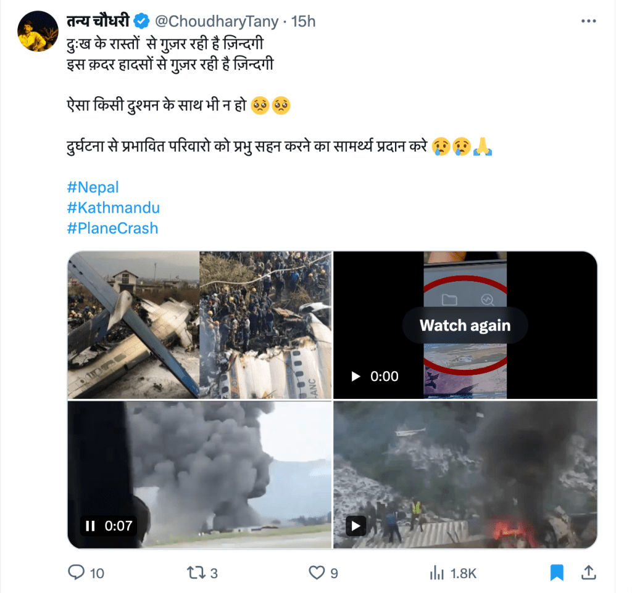This screenshot has width=632, height=593.
Task: Open the #PlaneCrash hashtag
Action: [112, 228]
